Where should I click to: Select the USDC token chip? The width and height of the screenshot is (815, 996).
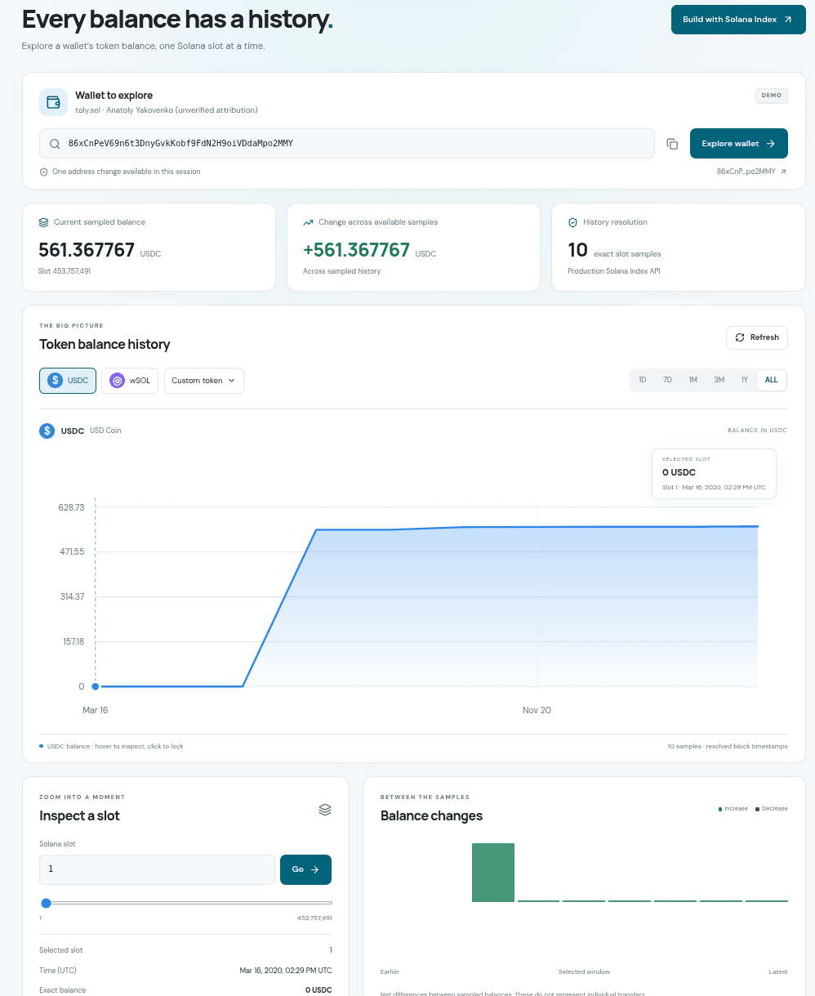click(x=68, y=381)
